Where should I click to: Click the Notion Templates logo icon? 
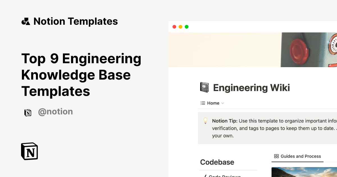tap(26, 21)
